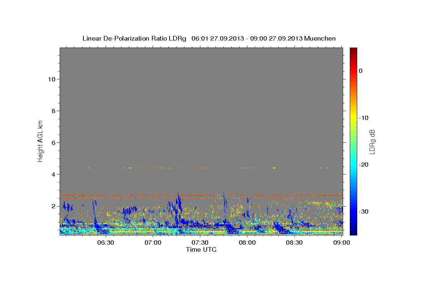Click the height tick label 8

coord(54,111)
